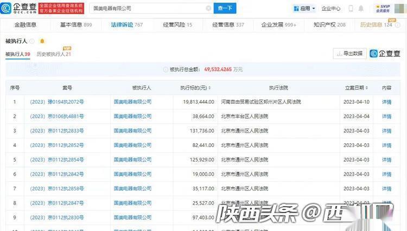Open case (2023)京0112执2842号
Viewport: 407px width, 231px height.
click(57, 174)
